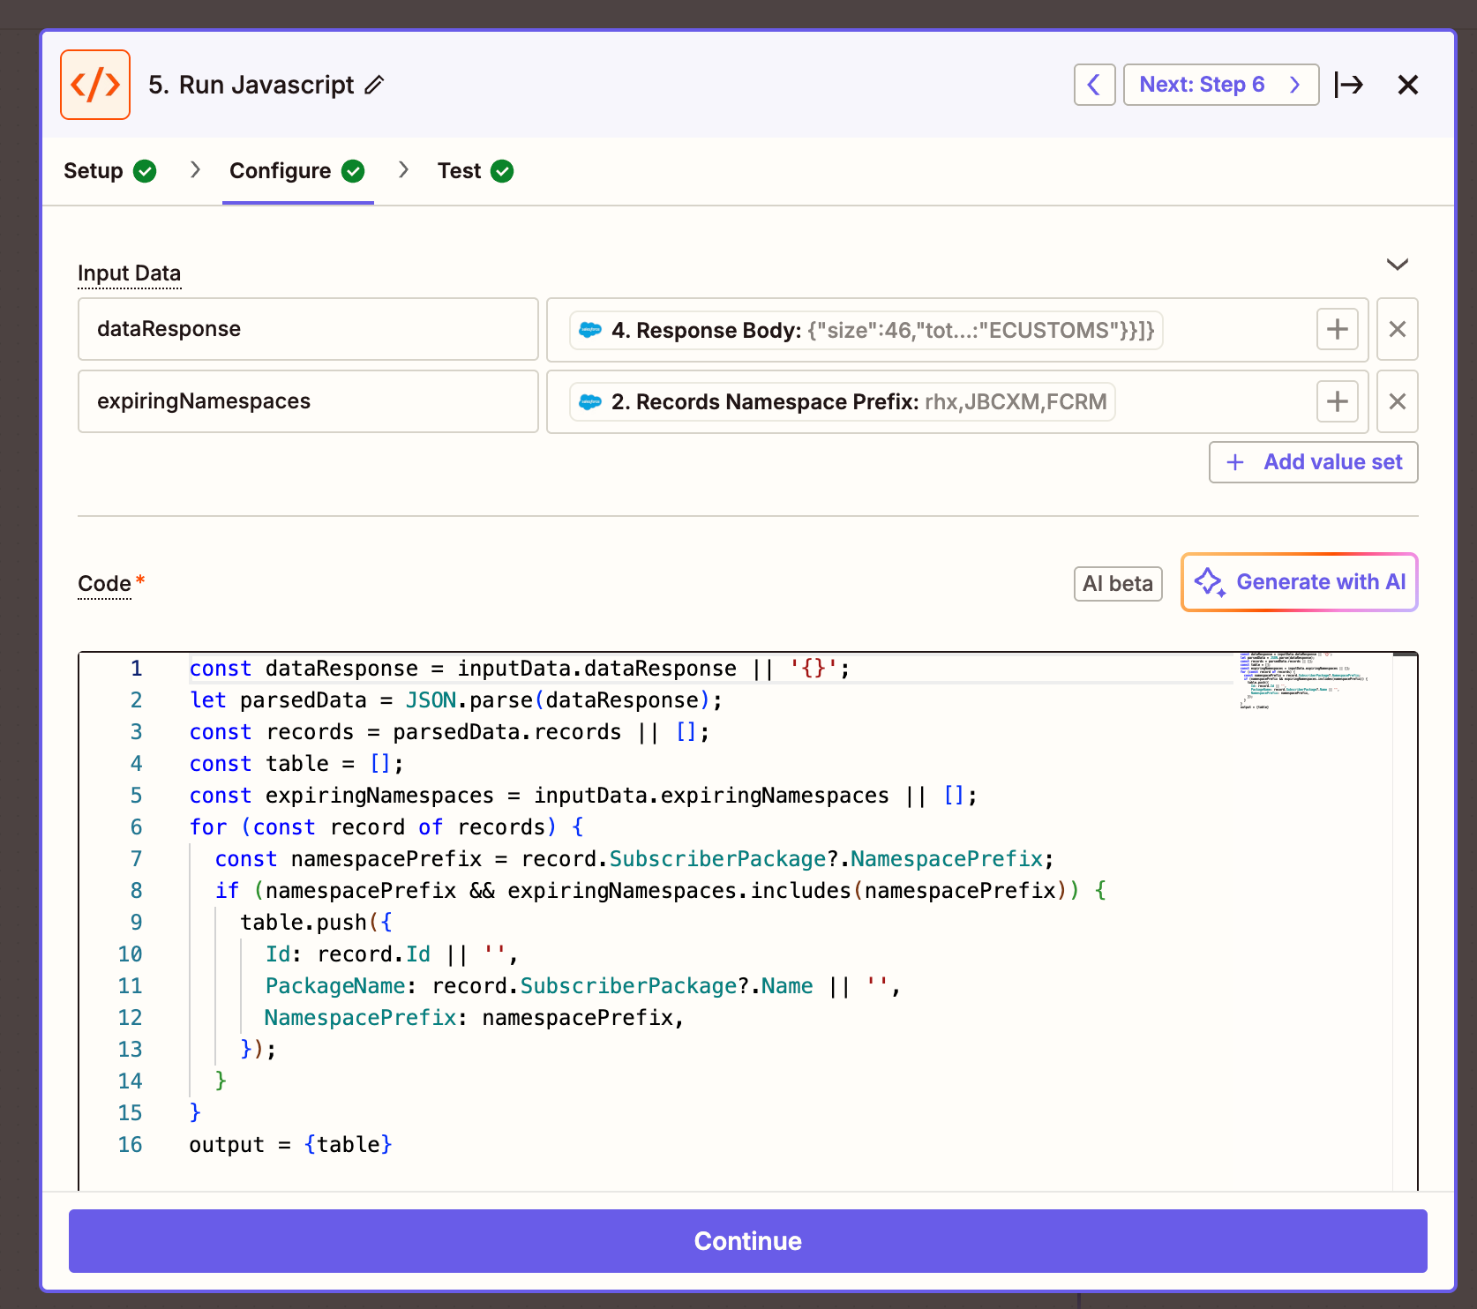1477x1309 pixels.
Task: Switch to the Setup tab
Action: coord(109,171)
